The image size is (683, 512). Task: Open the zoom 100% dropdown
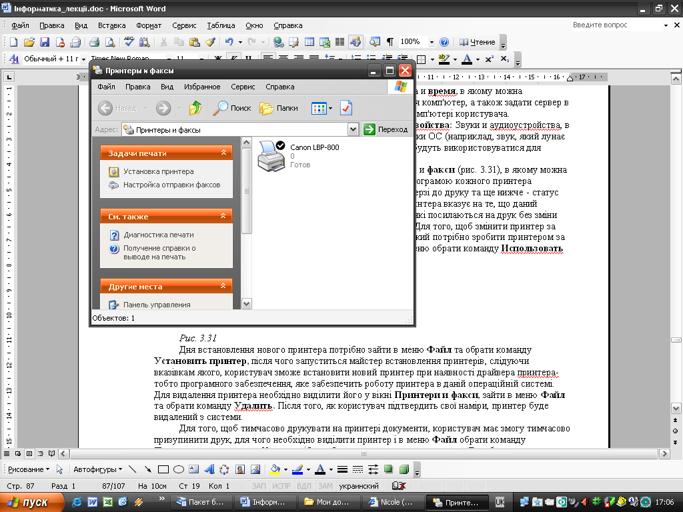pyautogui.click(x=432, y=42)
